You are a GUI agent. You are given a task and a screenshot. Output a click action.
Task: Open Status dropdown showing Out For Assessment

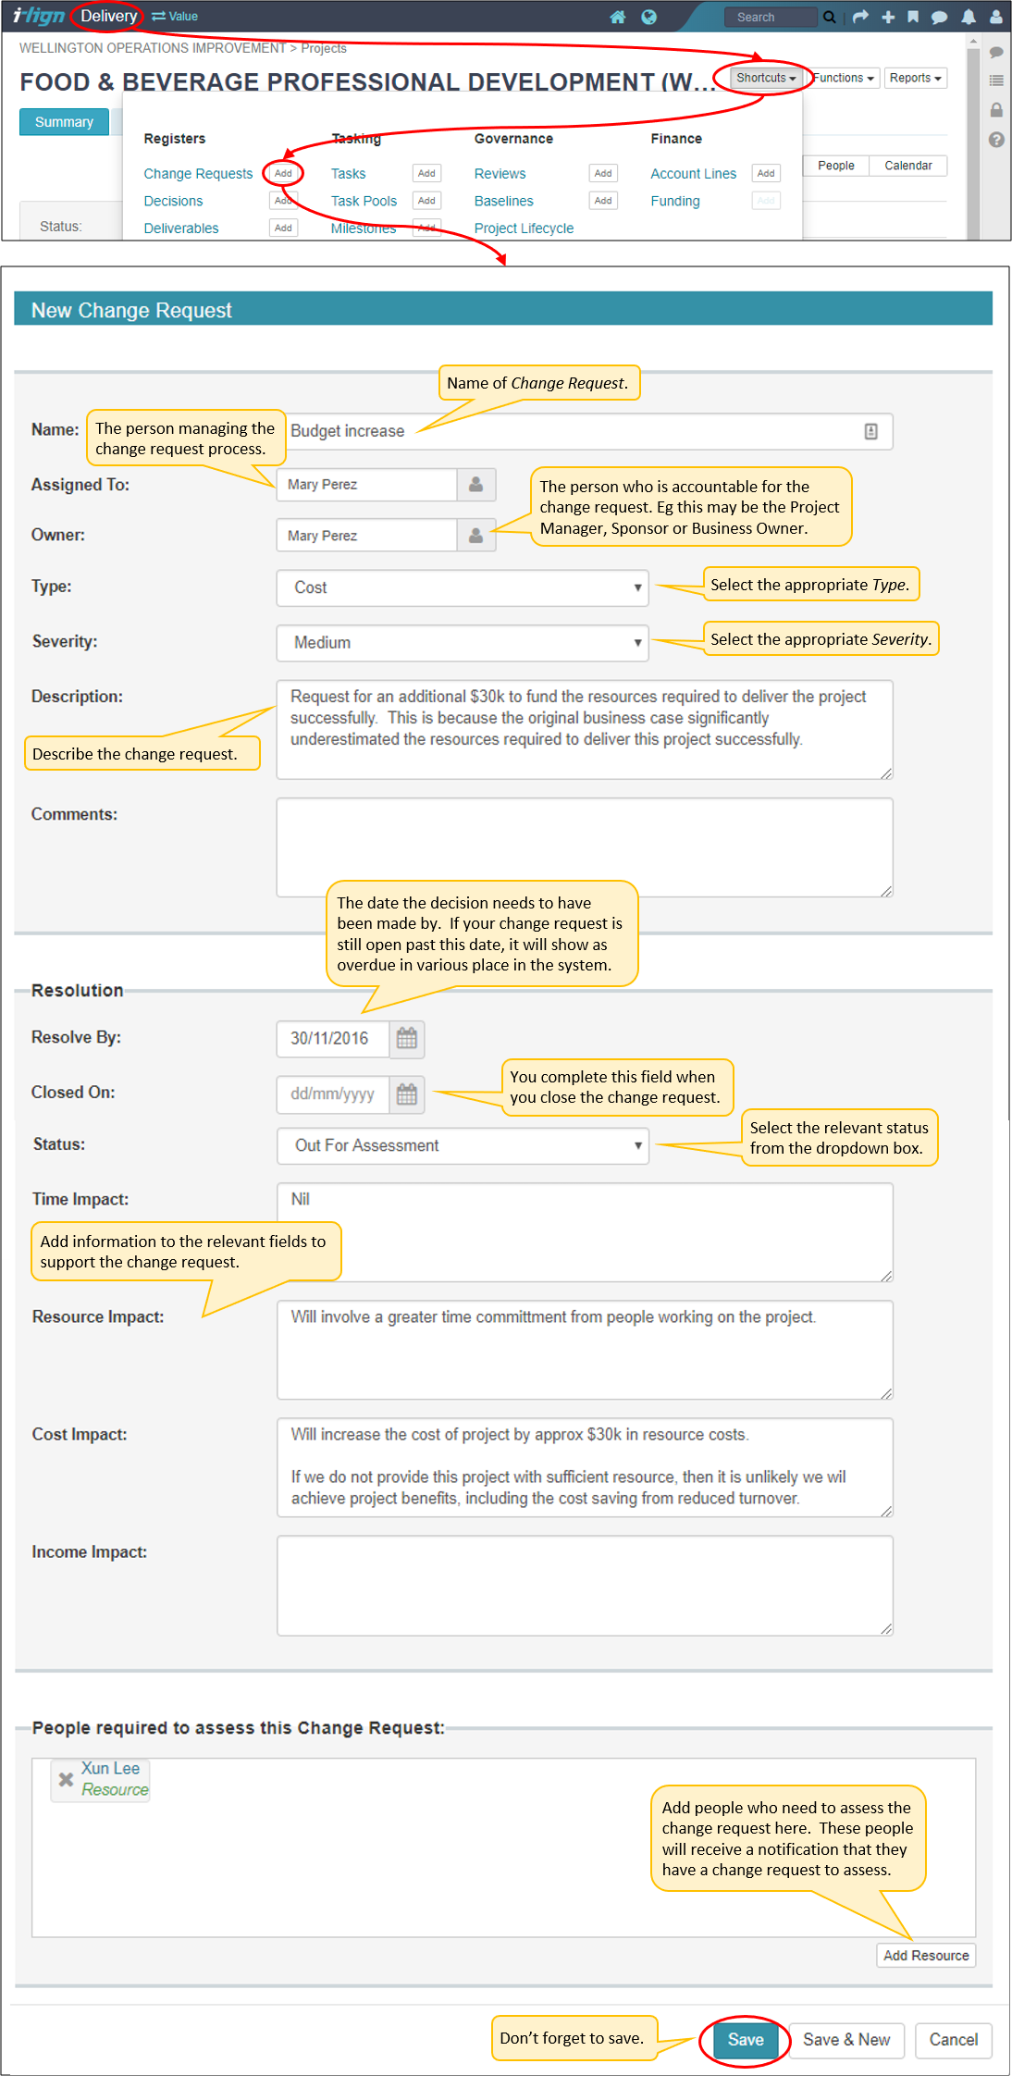463,1146
